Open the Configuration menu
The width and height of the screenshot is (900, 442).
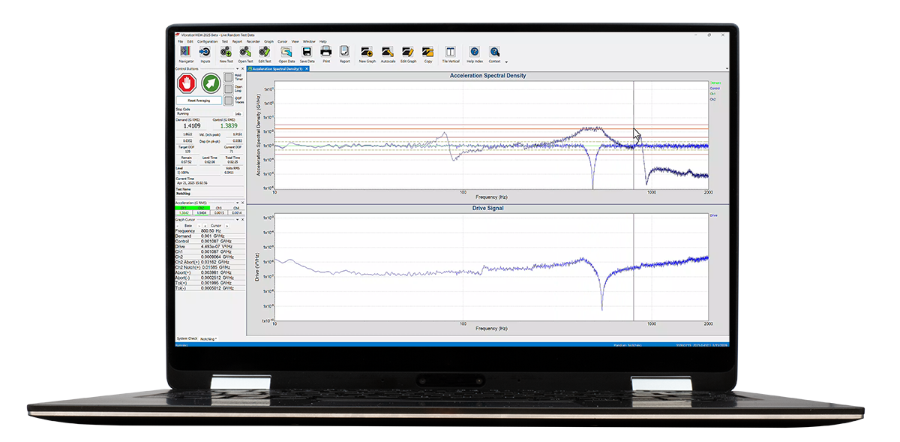click(x=207, y=41)
